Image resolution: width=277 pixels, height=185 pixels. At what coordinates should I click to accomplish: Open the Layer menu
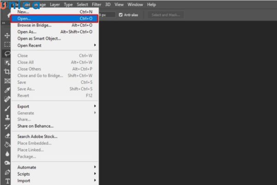click(55, 5)
